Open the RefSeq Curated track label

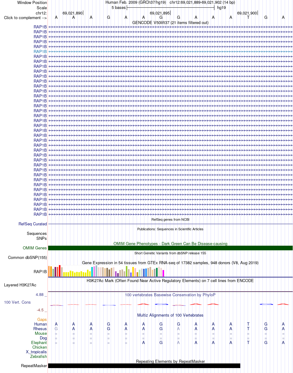point(33,224)
